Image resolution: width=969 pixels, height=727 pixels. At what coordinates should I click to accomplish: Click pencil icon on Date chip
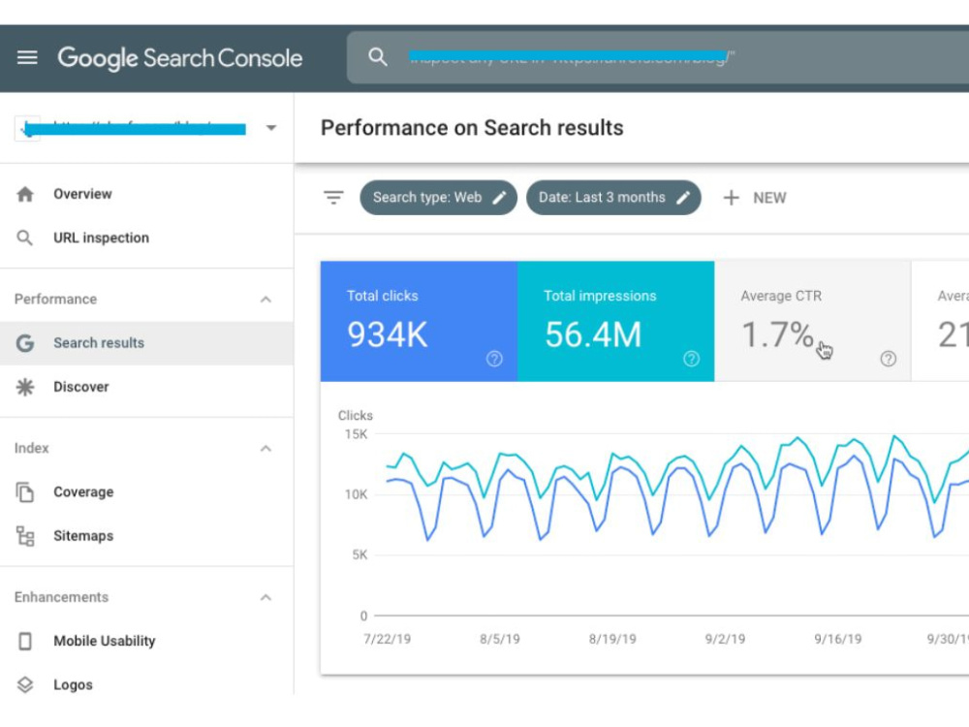(x=683, y=198)
